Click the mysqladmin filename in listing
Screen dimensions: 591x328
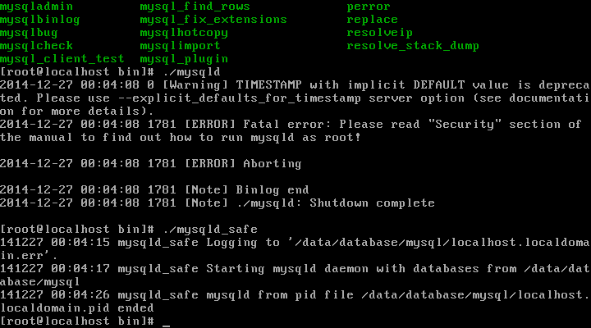click(x=37, y=7)
